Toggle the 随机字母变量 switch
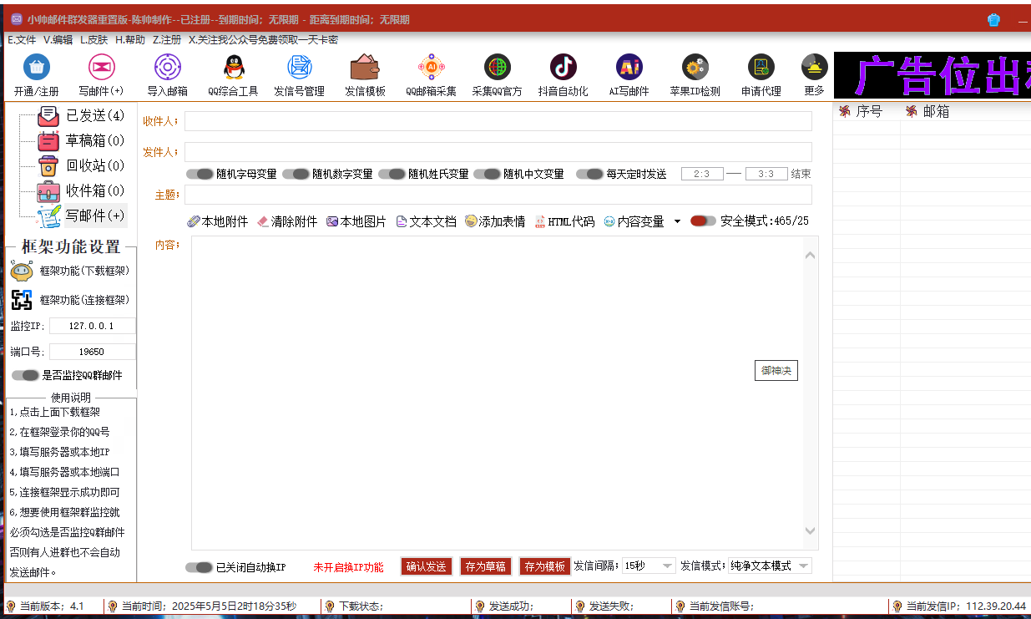The image size is (1031, 619). click(x=200, y=174)
